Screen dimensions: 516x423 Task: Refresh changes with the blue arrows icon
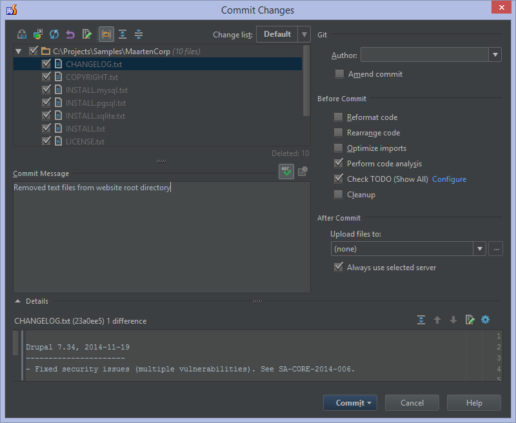(54, 34)
